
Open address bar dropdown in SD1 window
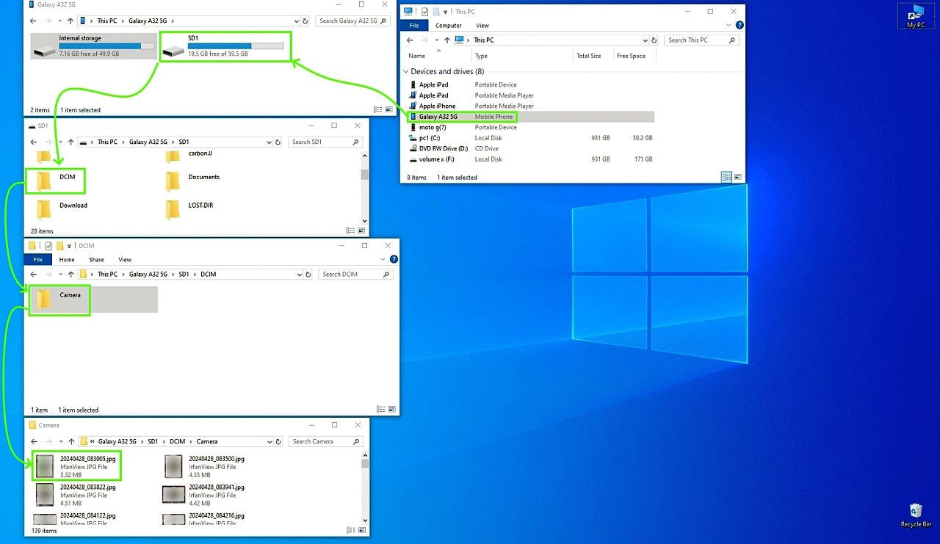[269, 142]
